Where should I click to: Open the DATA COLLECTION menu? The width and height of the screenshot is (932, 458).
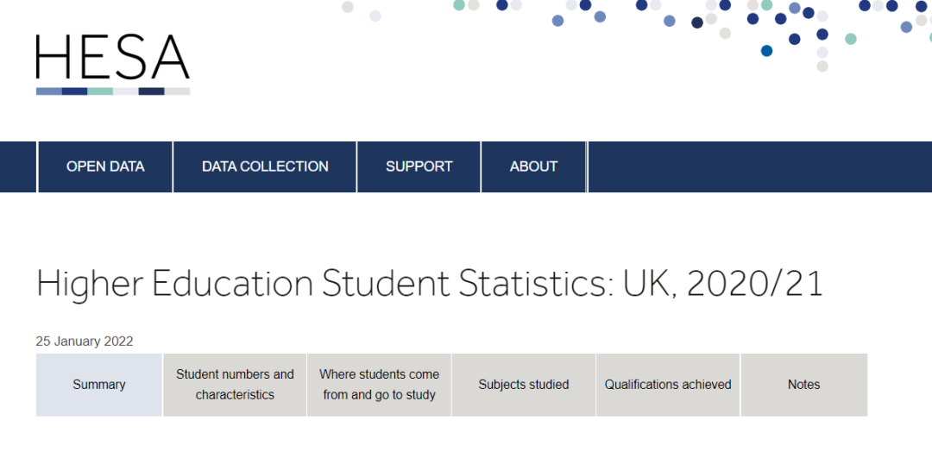click(265, 166)
